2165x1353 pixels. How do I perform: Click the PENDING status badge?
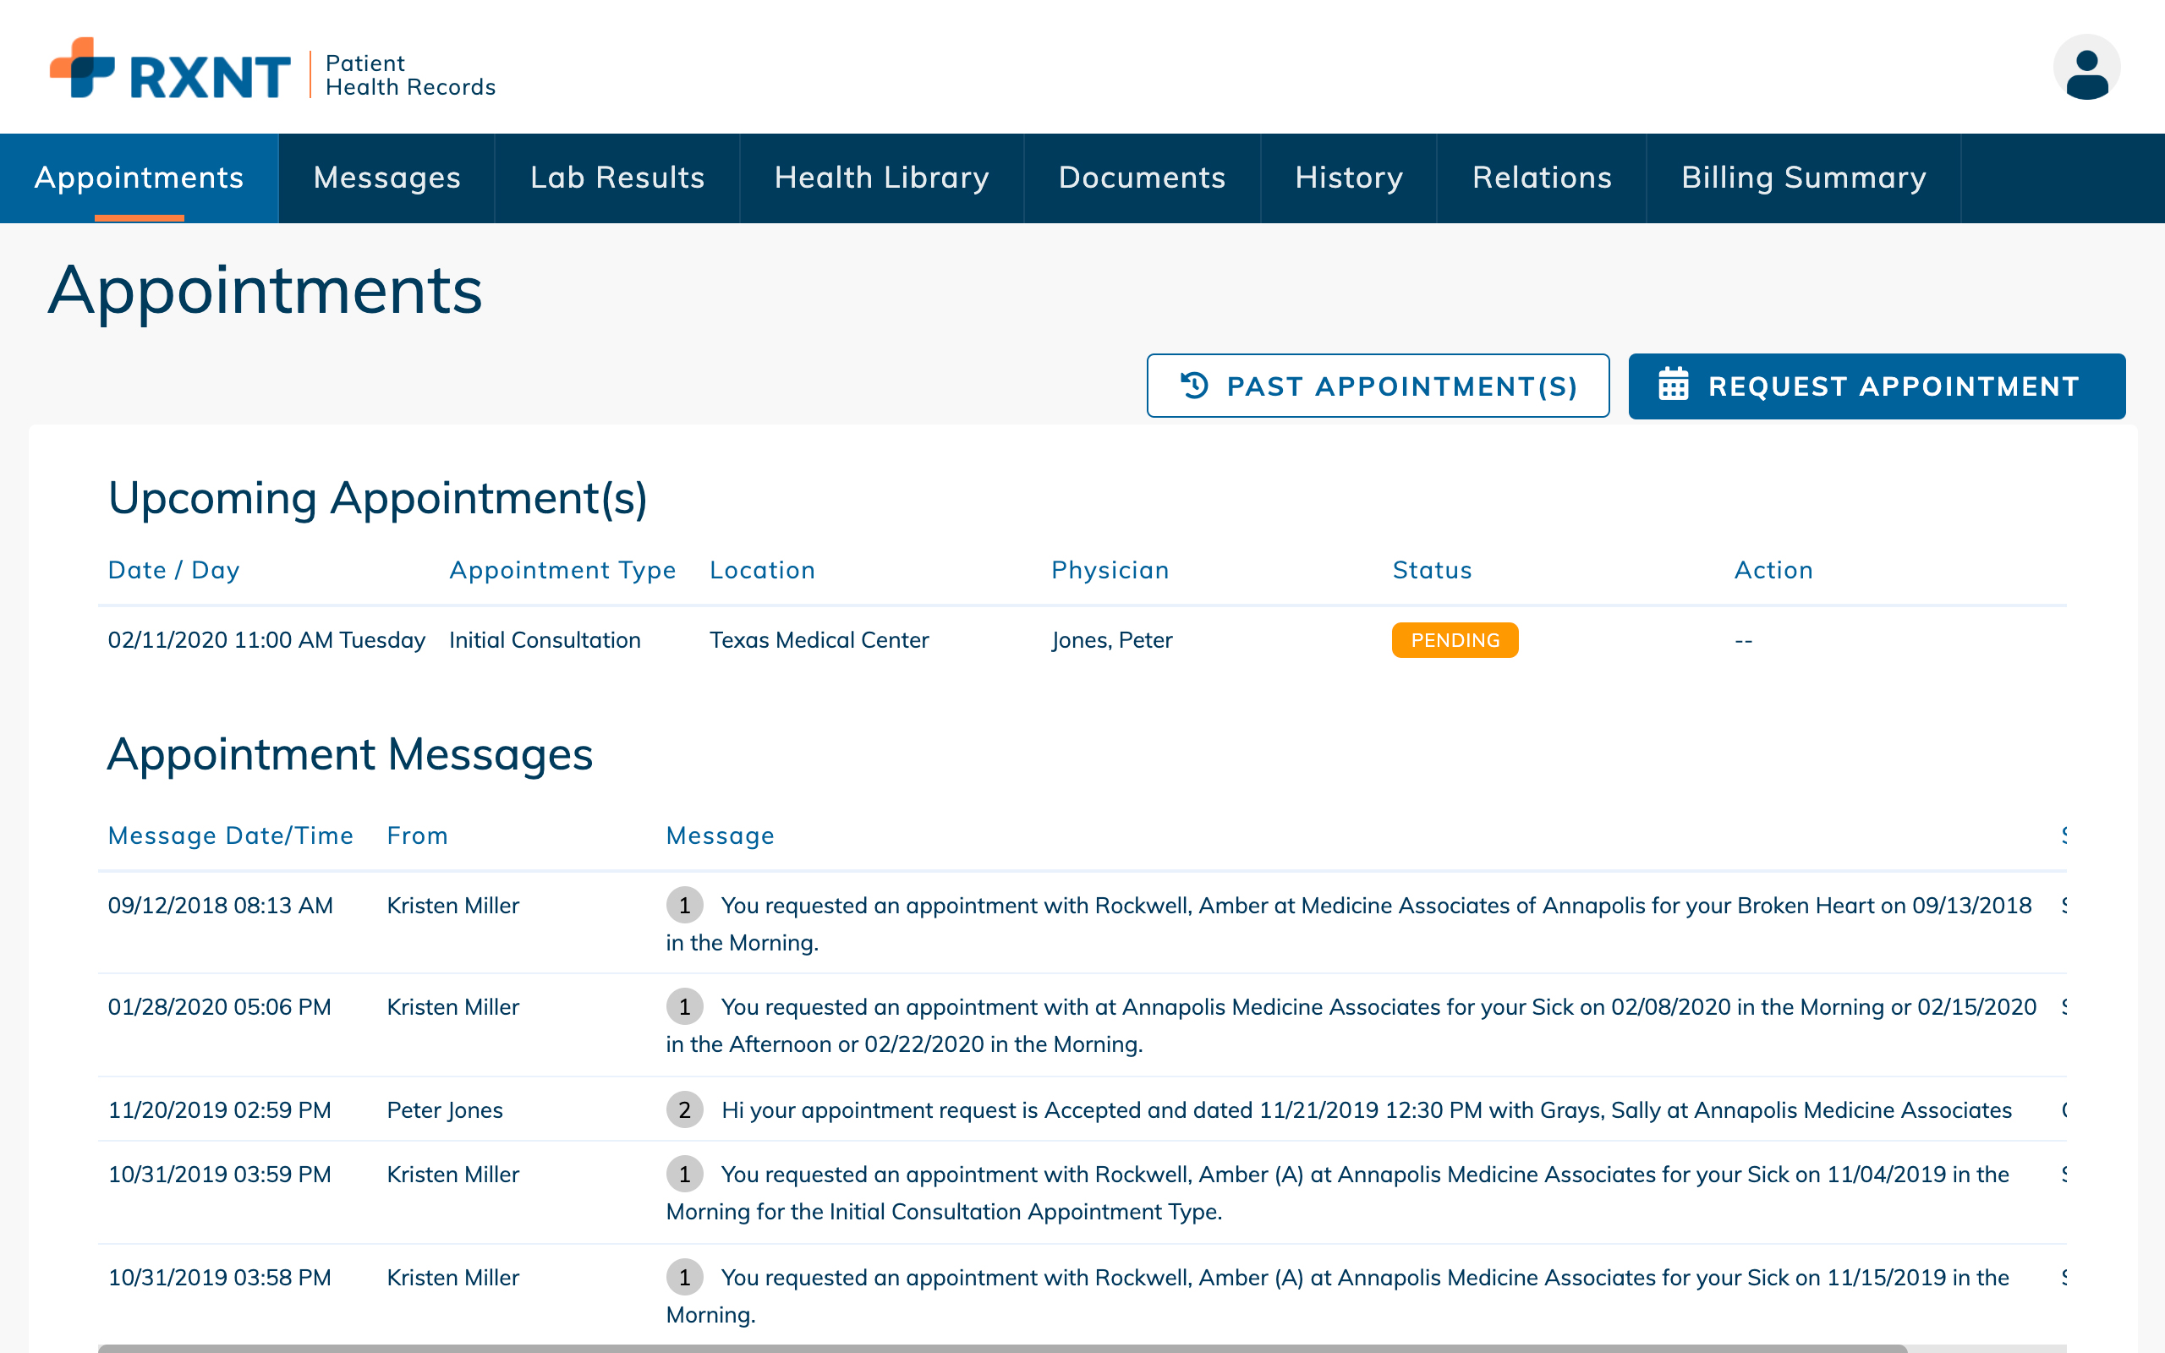pos(1454,640)
